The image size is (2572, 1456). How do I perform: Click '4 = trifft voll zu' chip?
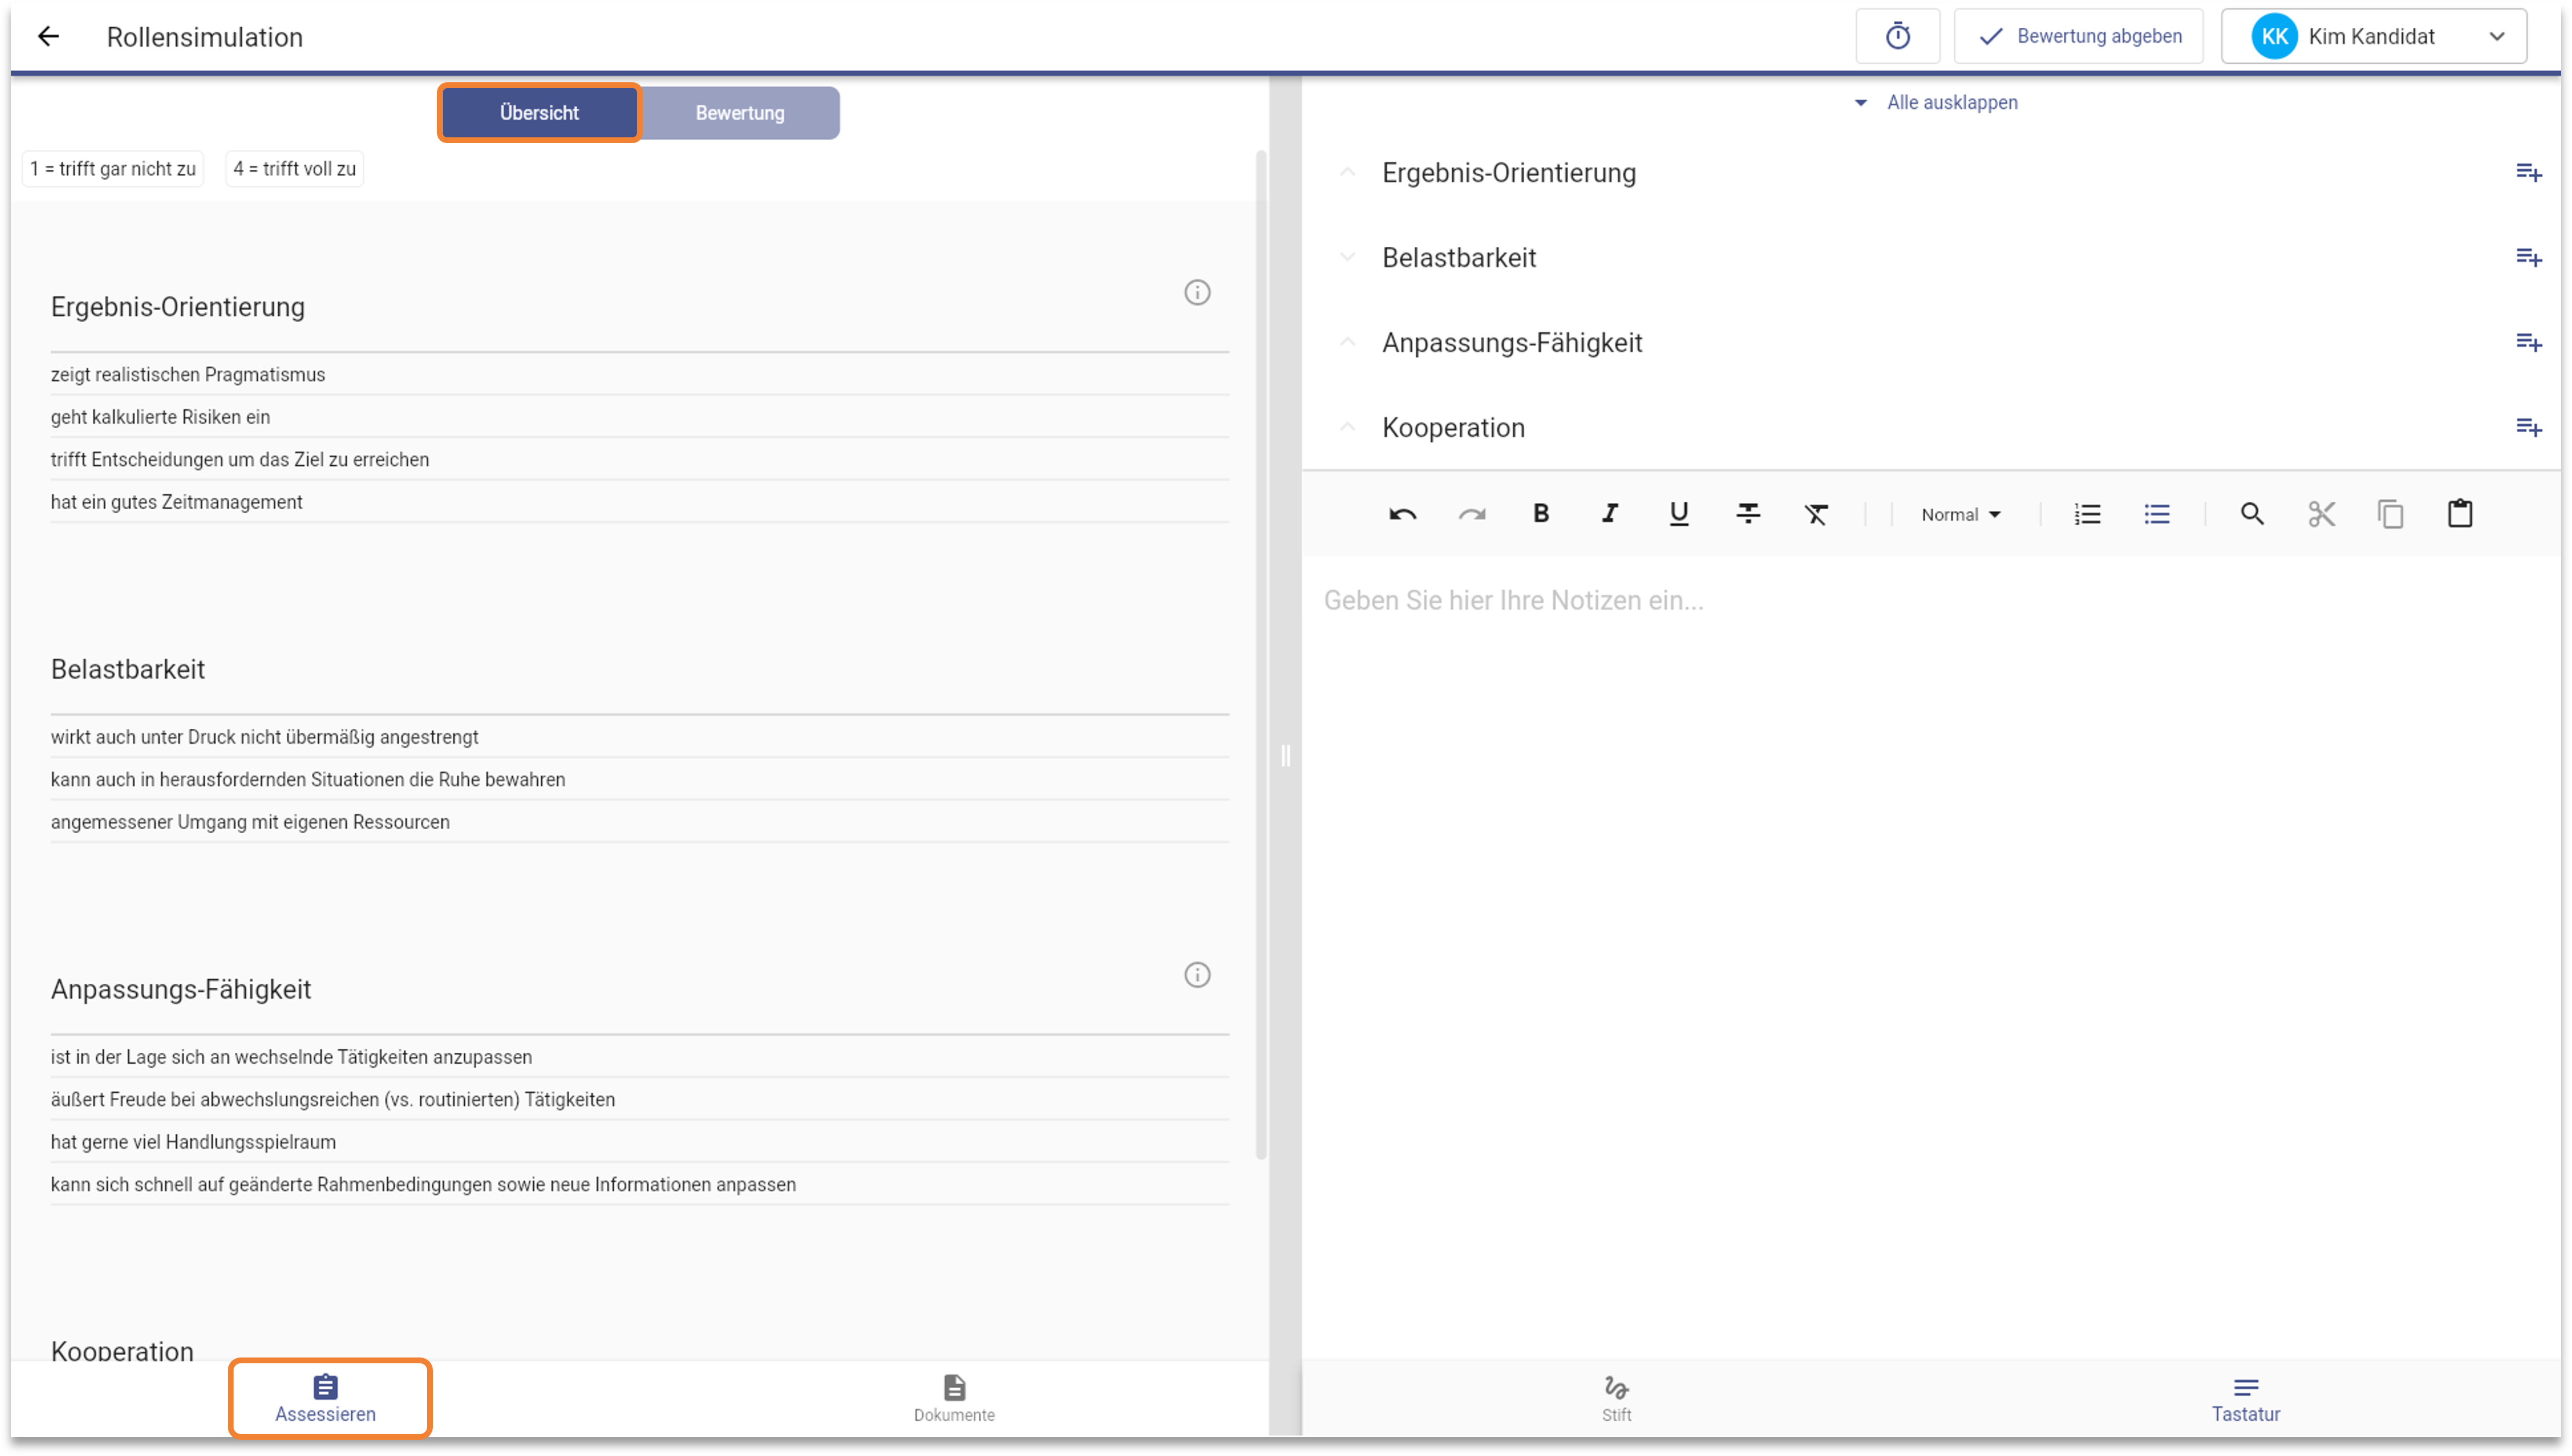(295, 169)
